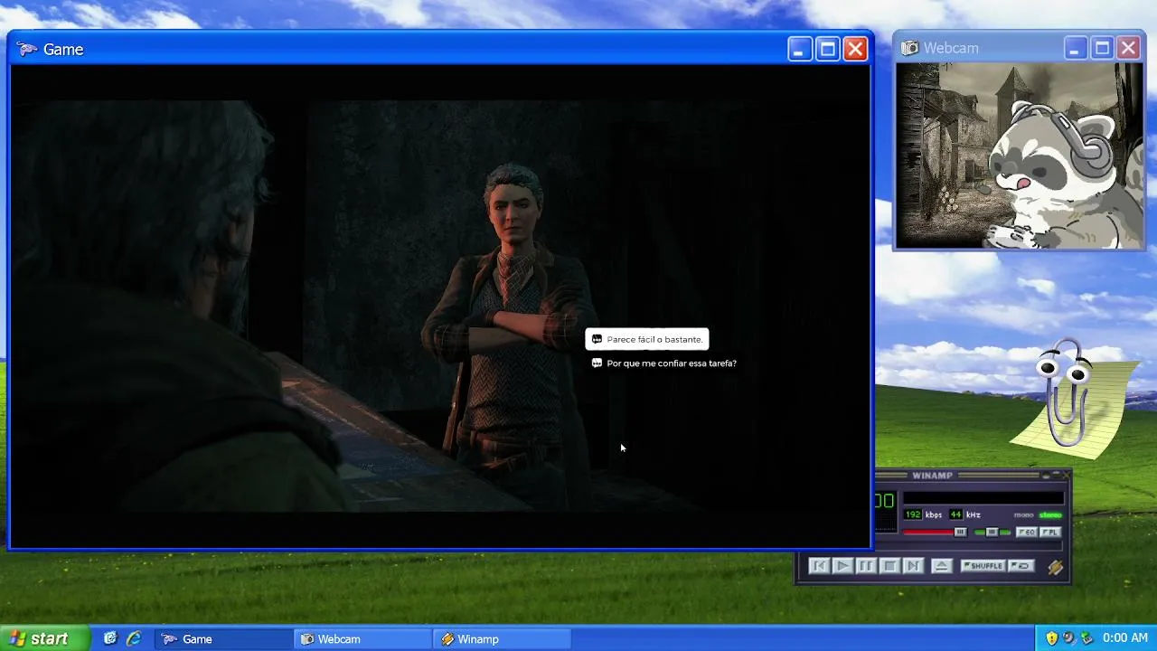The image size is (1157, 651).
Task: Close the Game window
Action: (855, 49)
